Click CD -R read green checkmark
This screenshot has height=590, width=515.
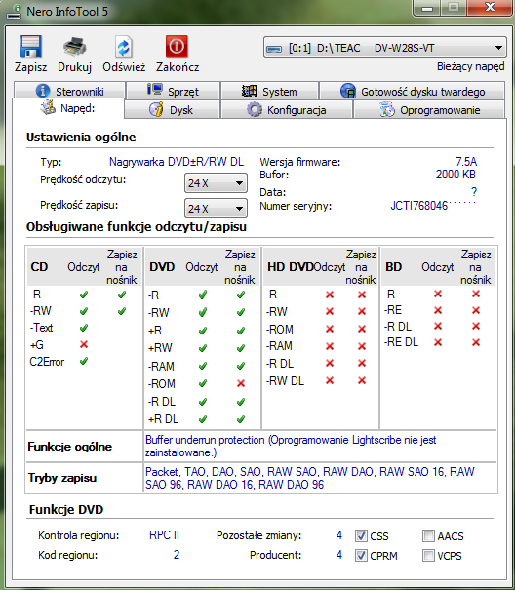click(84, 295)
